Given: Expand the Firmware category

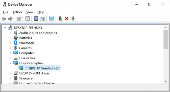Looking at the screenshot, I should [x=10, y=78].
